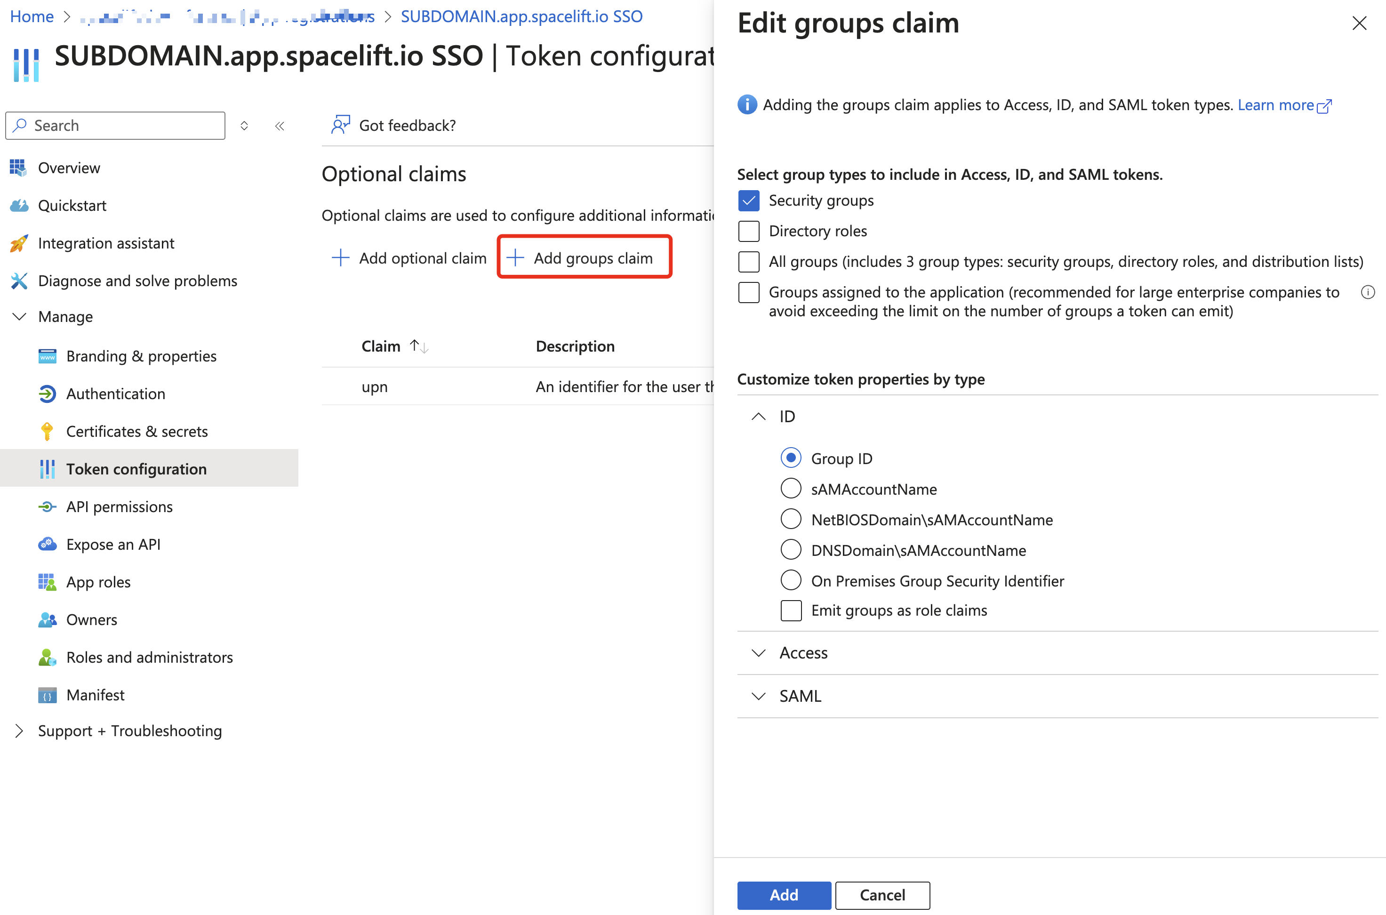
Task: Click Add to save the groups claim
Action: tap(784, 895)
